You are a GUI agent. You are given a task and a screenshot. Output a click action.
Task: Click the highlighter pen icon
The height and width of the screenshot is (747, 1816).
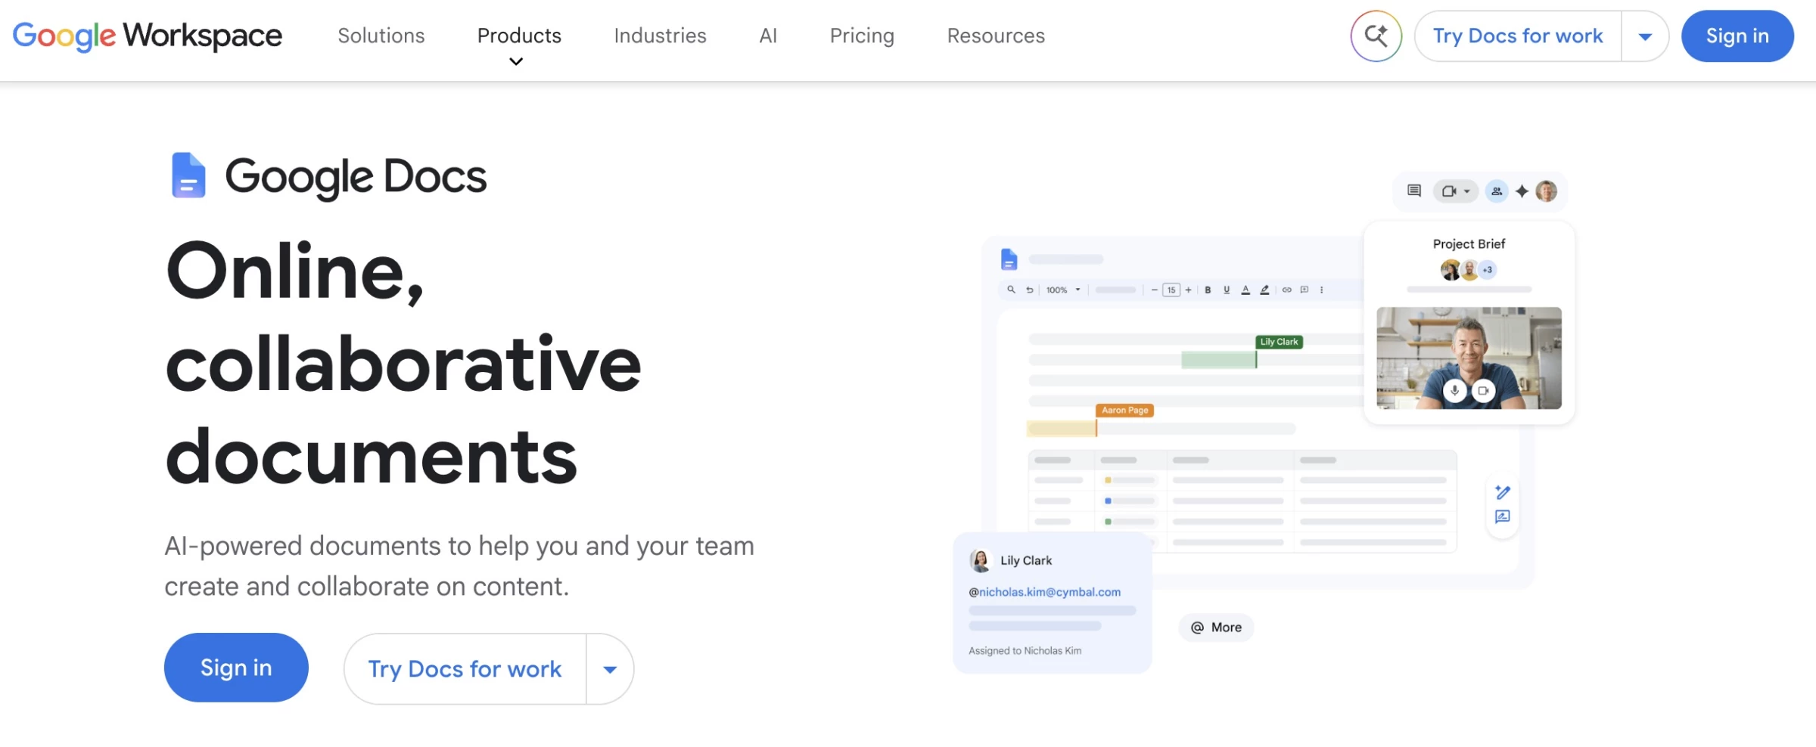tap(1264, 290)
